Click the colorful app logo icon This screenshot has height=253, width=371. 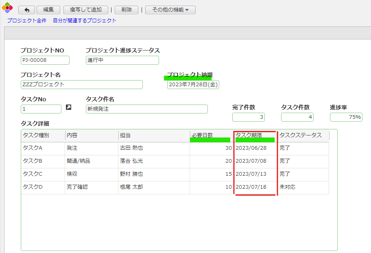click(x=7, y=8)
